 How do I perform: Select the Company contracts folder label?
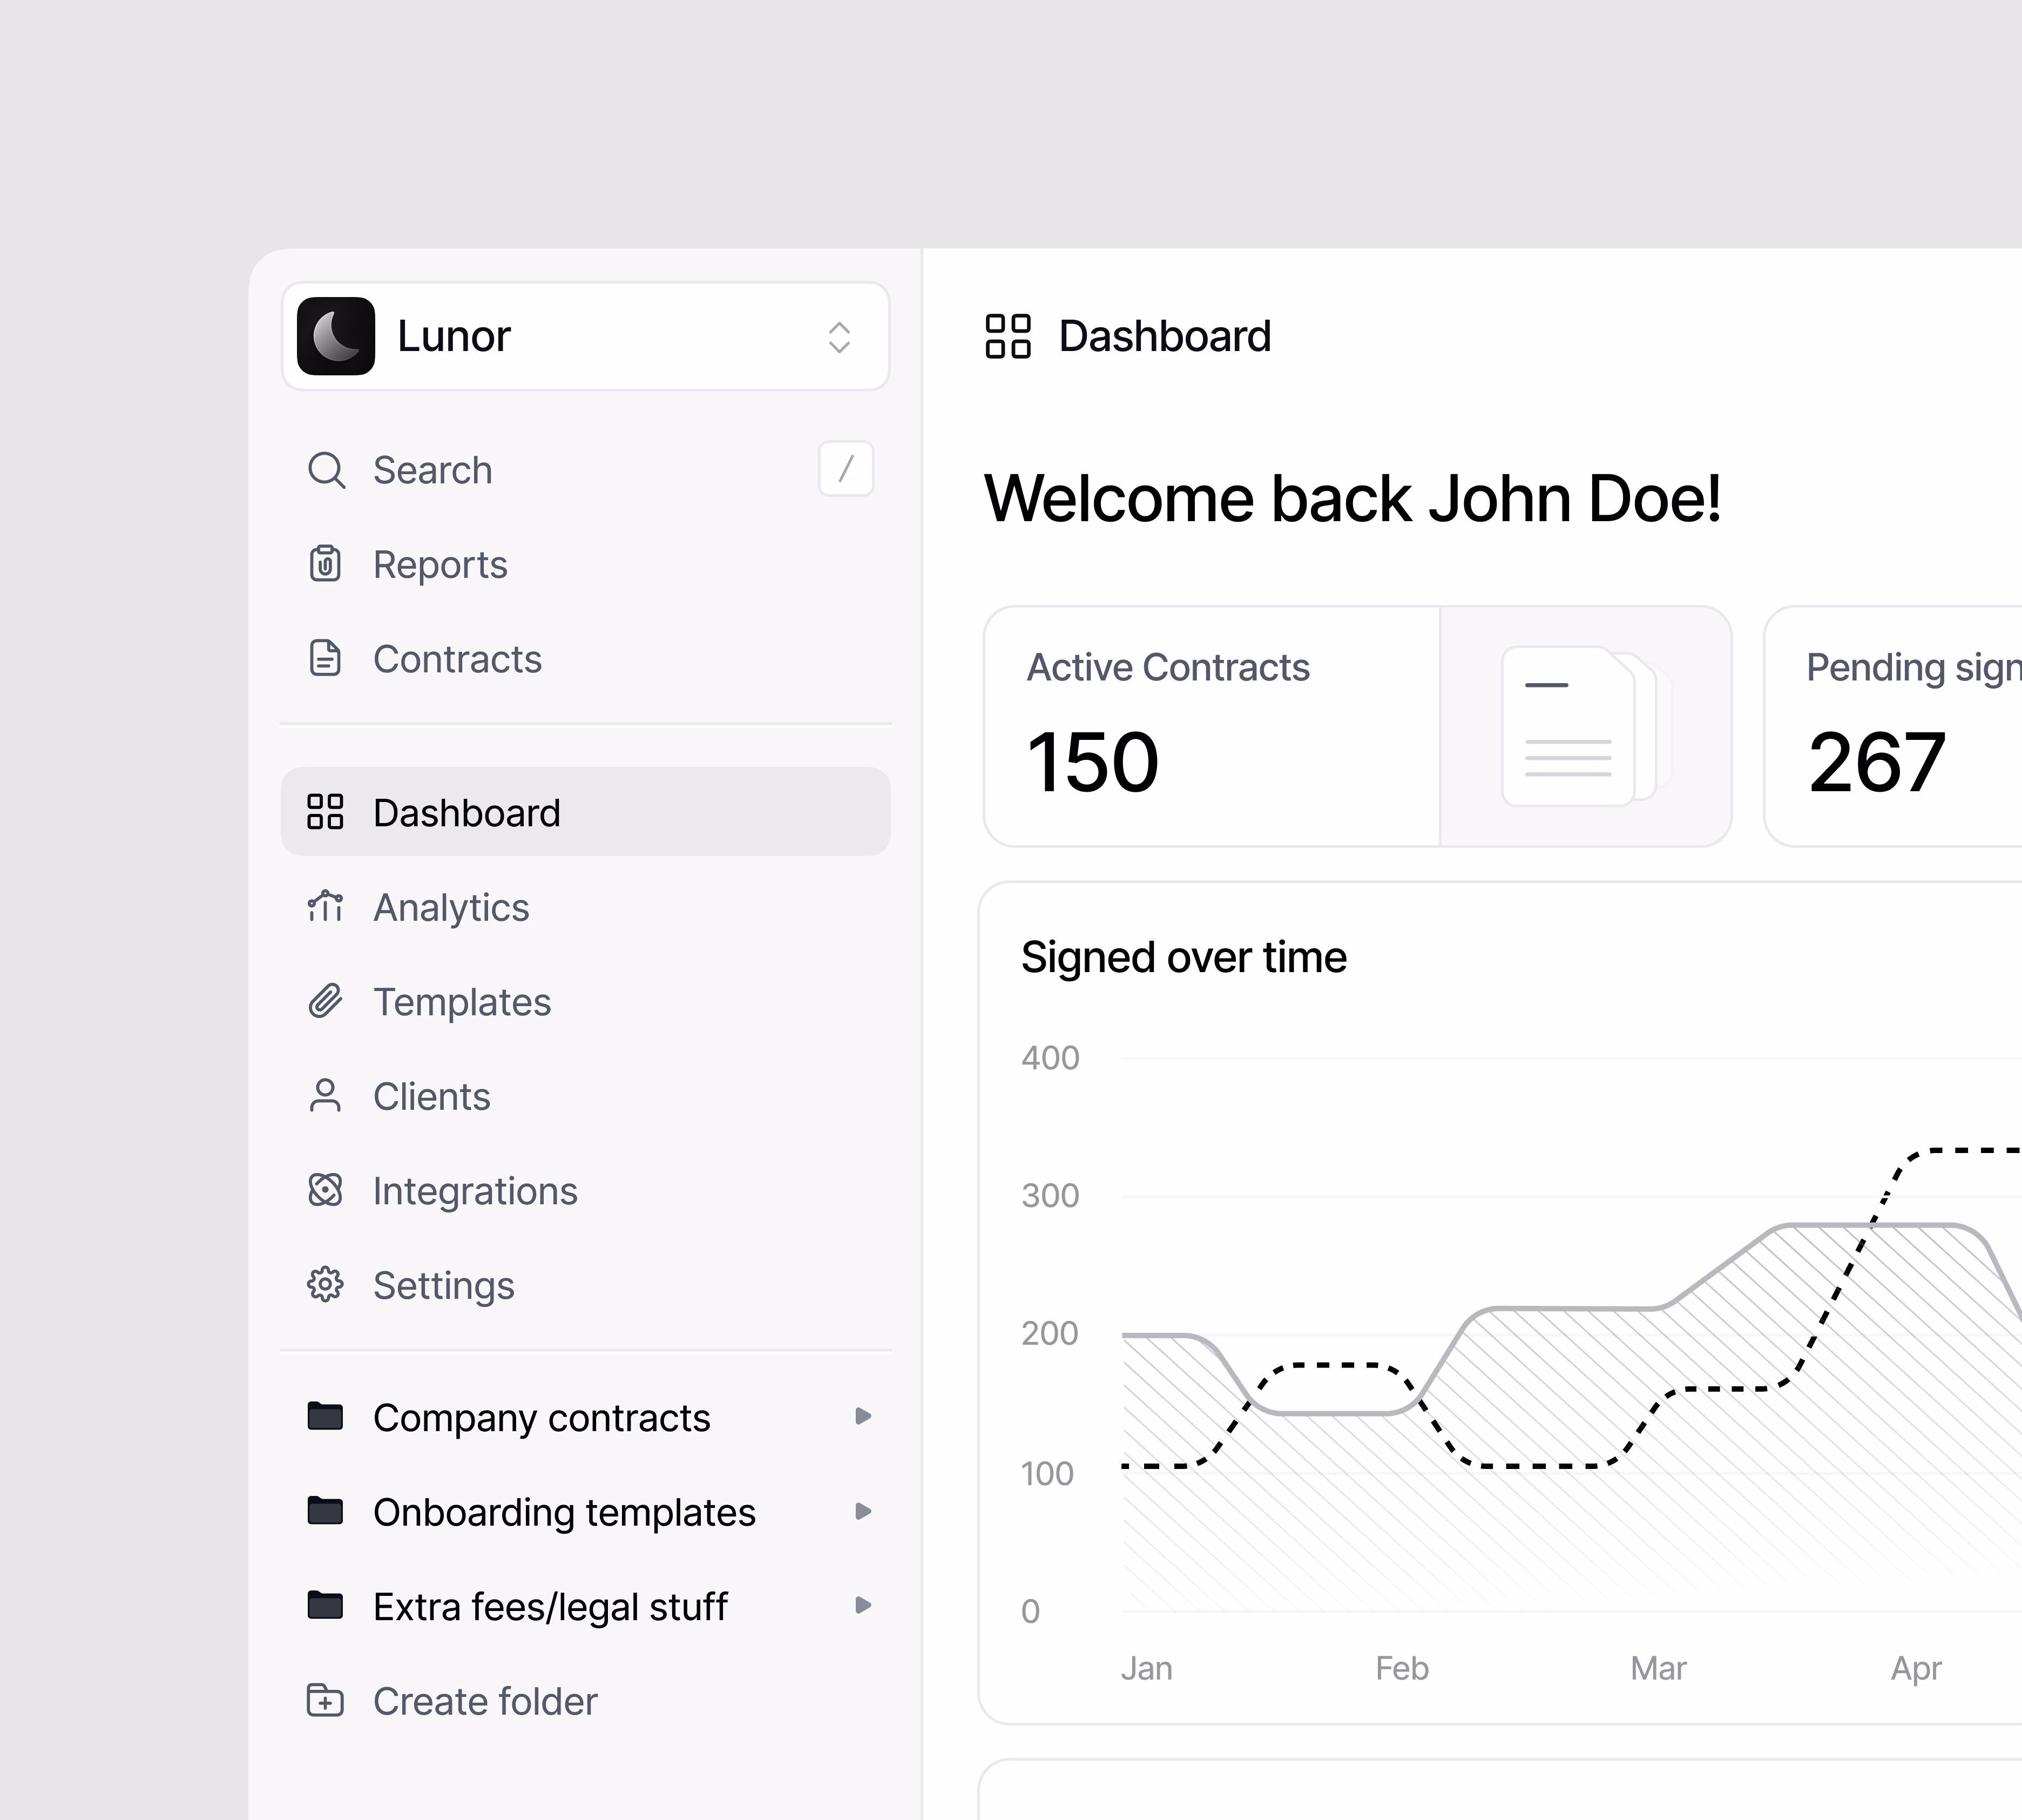point(542,1418)
